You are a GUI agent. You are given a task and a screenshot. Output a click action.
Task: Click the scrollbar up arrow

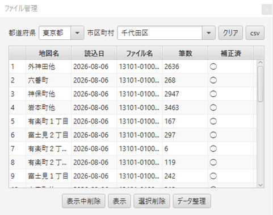click(x=261, y=63)
